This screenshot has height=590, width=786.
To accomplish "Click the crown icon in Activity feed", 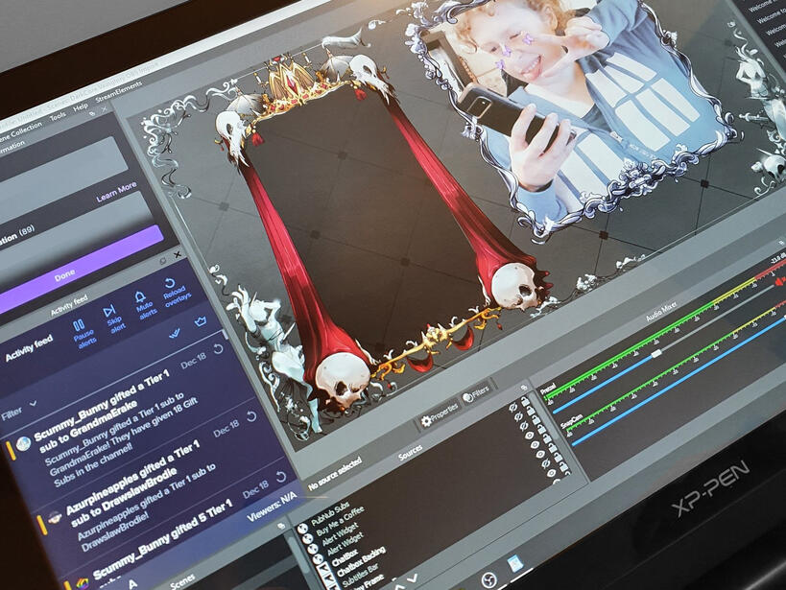I will [x=200, y=321].
